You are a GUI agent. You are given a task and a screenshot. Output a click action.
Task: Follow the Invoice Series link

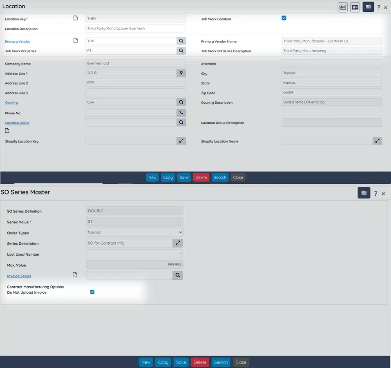19,276
